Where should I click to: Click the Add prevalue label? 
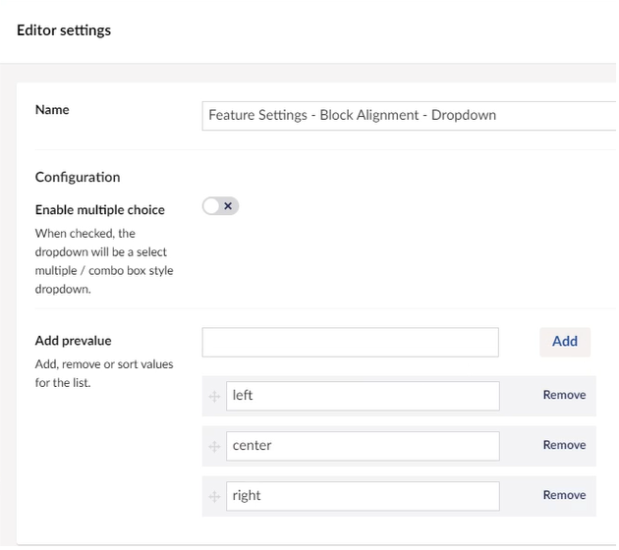[74, 341]
